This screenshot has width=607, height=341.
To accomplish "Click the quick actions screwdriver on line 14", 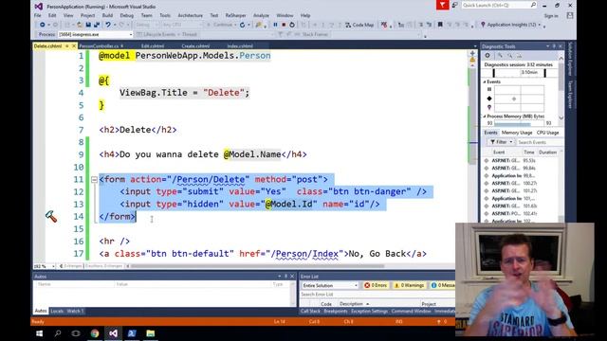I will (x=51, y=217).
